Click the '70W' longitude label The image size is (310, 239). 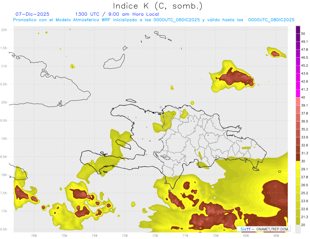216,235
